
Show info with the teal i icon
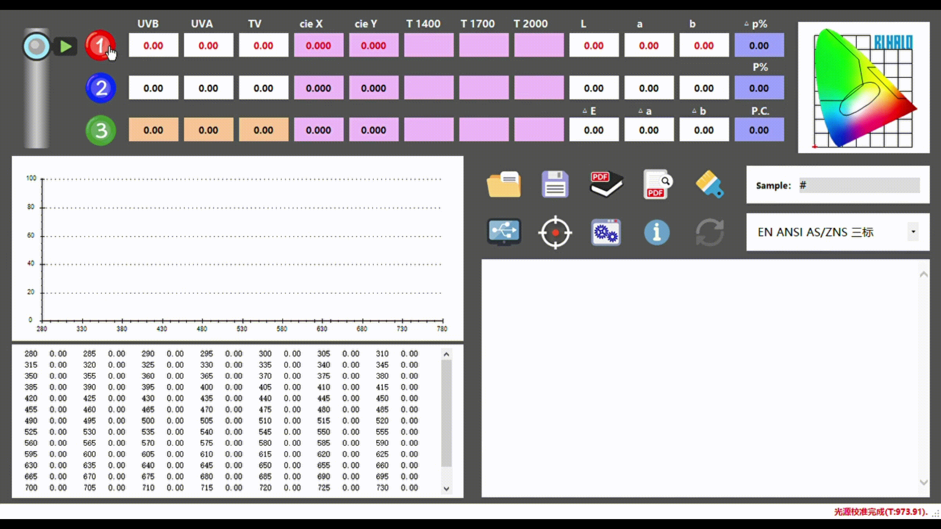click(x=657, y=232)
